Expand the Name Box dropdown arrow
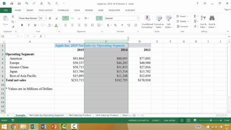Image resolution: width=231 pixels, height=130 pixels. point(17,36)
